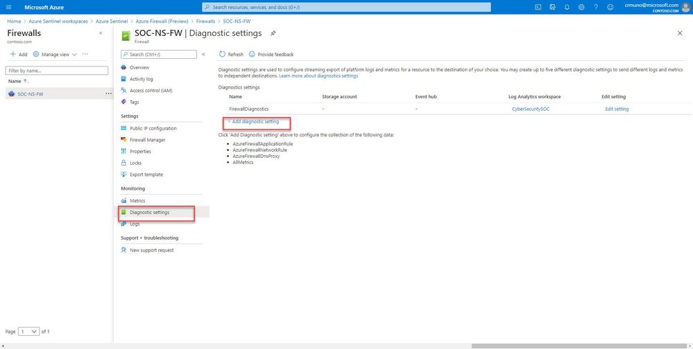Open the page number dropdown
This screenshot has width=693, height=349.
[x=28, y=332]
